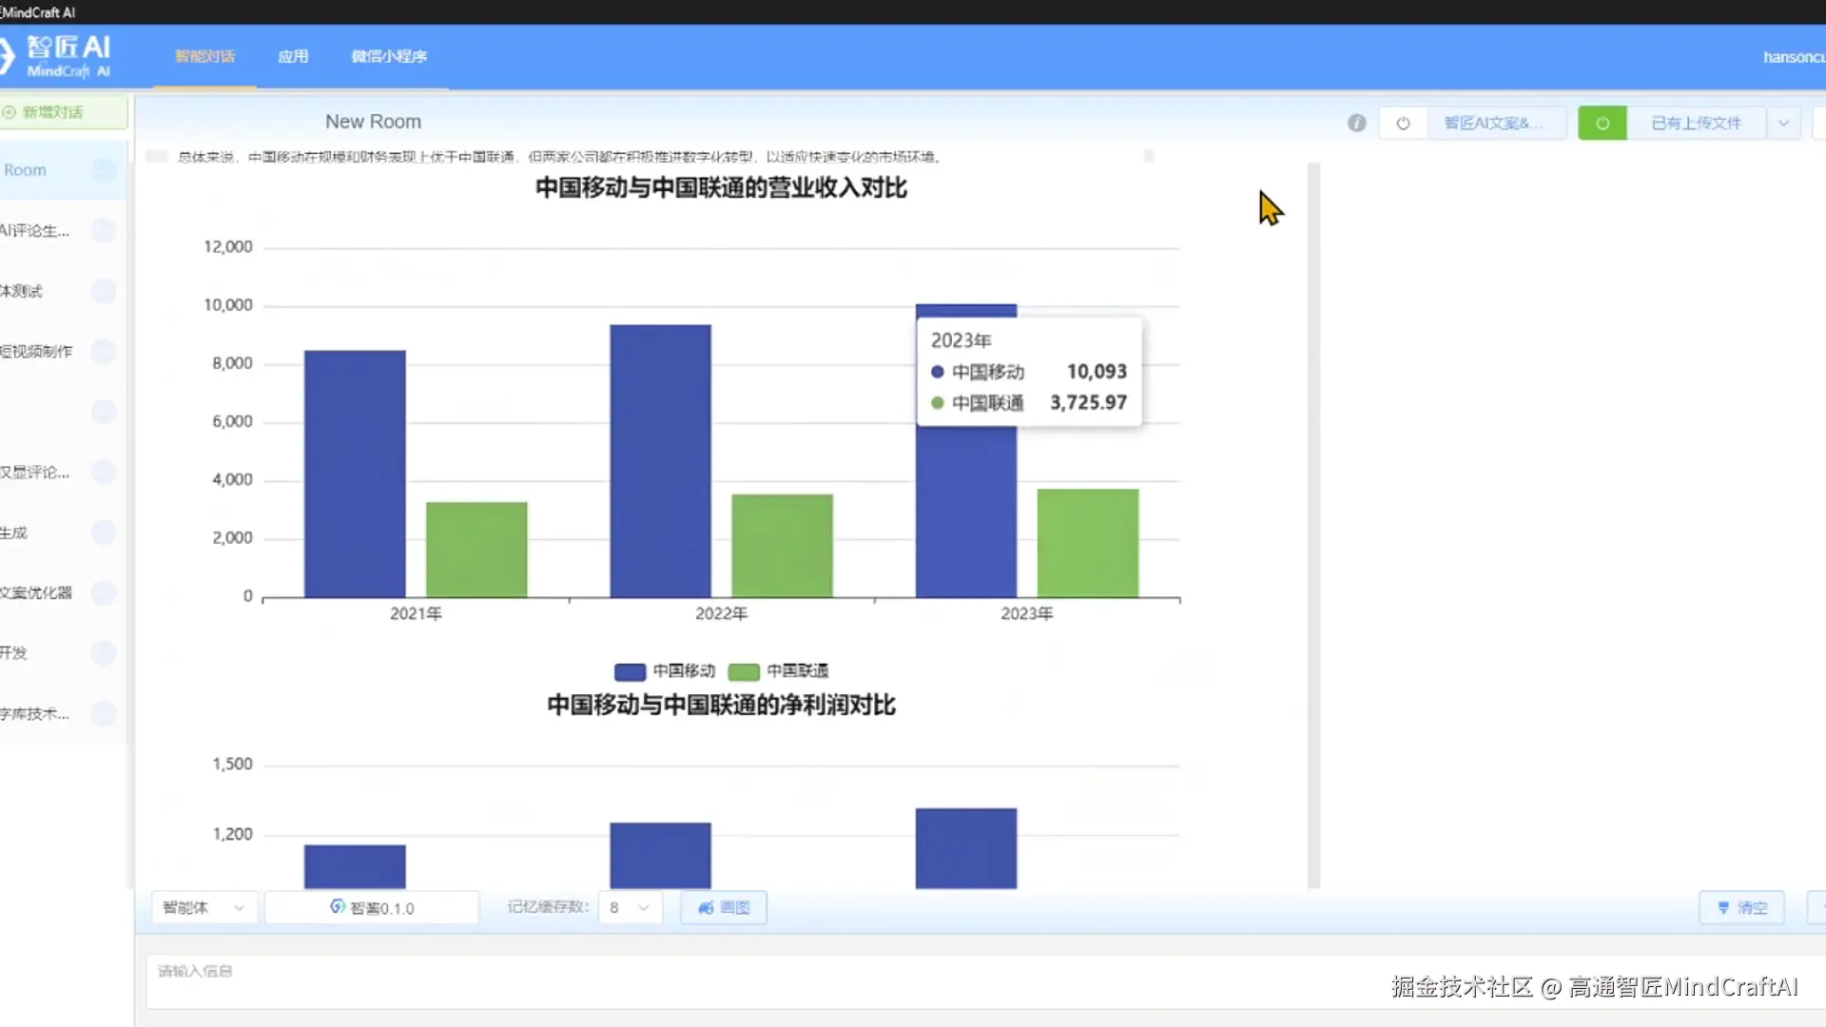Image resolution: width=1826 pixels, height=1027 pixels.
Task: Click the 2022年 bar in the net profit chart
Action: click(x=660, y=856)
